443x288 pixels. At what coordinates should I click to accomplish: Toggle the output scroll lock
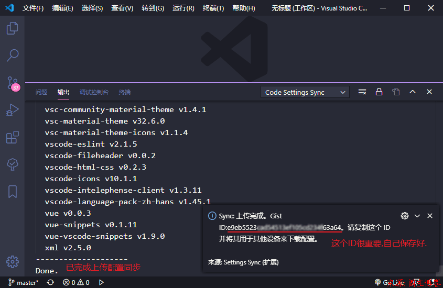(x=379, y=92)
